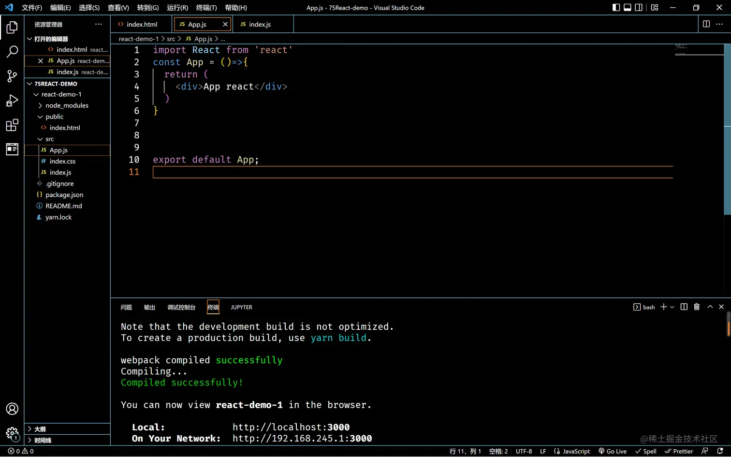The image size is (731, 457).
Task: Maximize the terminal panel size
Action: point(710,307)
